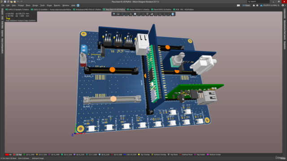The image size is (287, 161).
Task: Click the Place Polygon Pour icon
Action: (152, 14)
